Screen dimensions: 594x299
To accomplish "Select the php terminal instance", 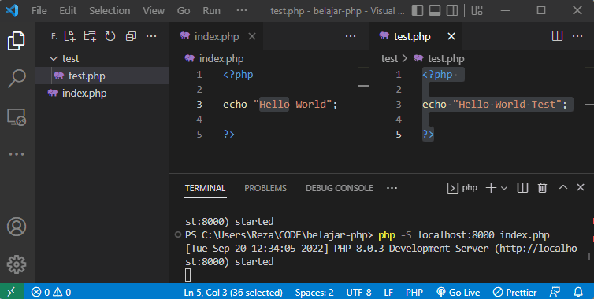I will pos(462,188).
